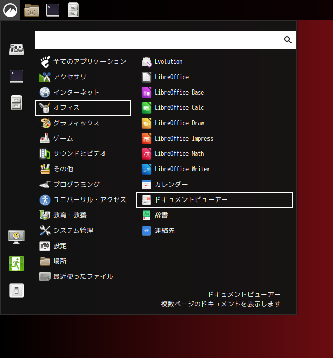Log out using the green exit icon
The image size is (333, 358).
[x=16, y=263]
